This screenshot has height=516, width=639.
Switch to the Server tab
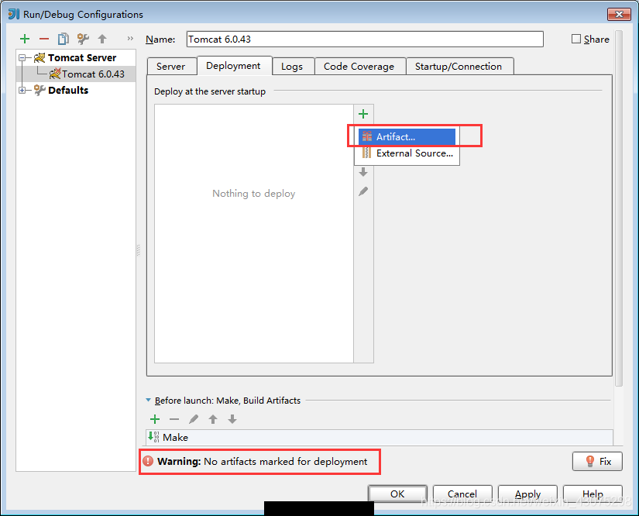point(170,67)
